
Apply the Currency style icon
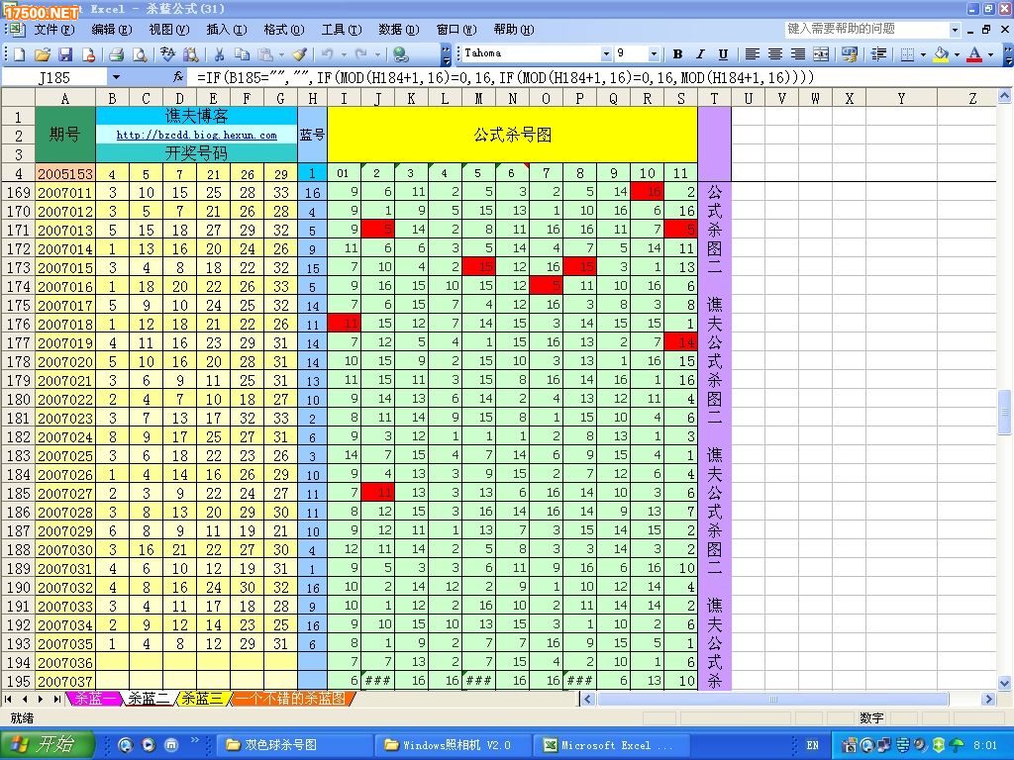tap(849, 54)
